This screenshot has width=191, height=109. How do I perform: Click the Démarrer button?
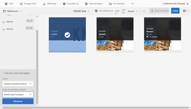[x=18, y=101]
